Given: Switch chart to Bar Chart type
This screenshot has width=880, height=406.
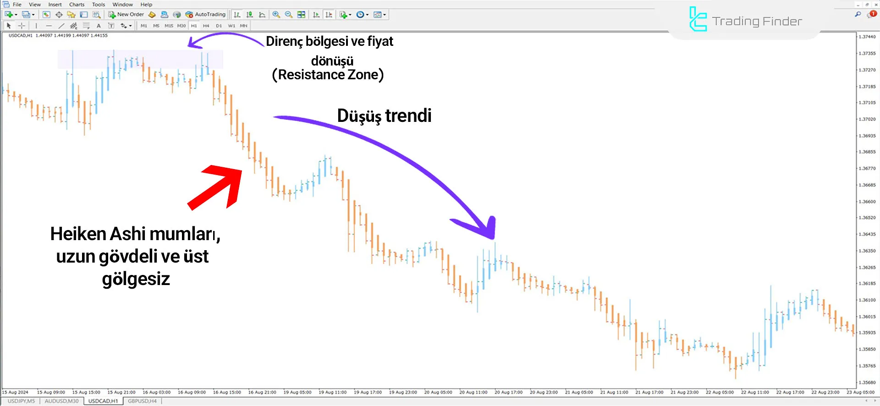Looking at the screenshot, I should (237, 15).
